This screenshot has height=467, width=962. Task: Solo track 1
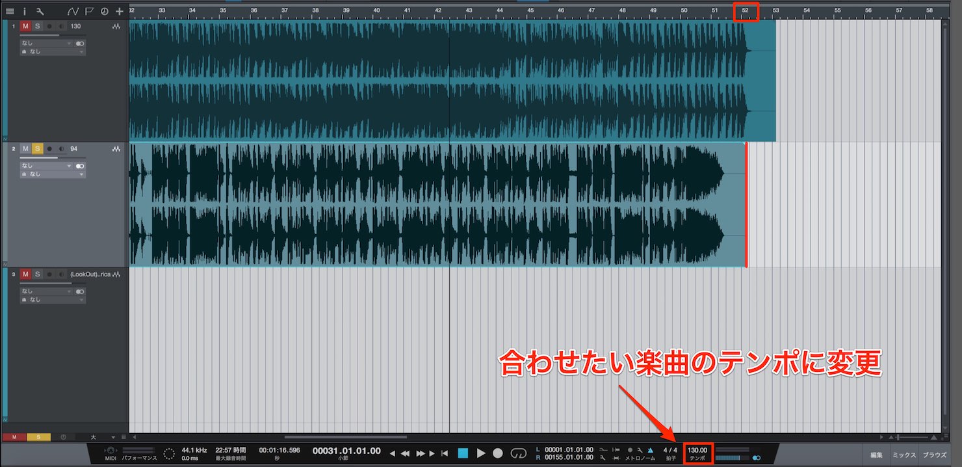click(x=38, y=27)
